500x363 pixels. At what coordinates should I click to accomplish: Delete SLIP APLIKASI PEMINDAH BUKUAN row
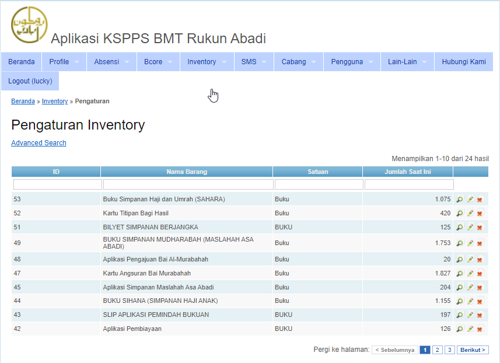click(x=480, y=315)
